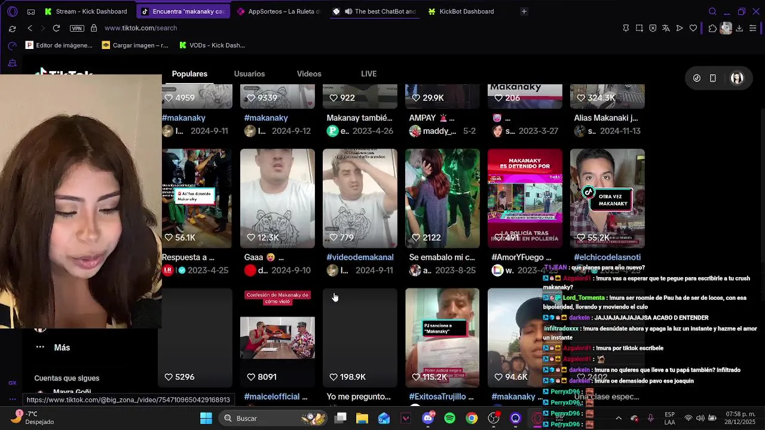Open the extensions cube icon
The width and height of the screenshot is (765, 430).
pos(712,28)
